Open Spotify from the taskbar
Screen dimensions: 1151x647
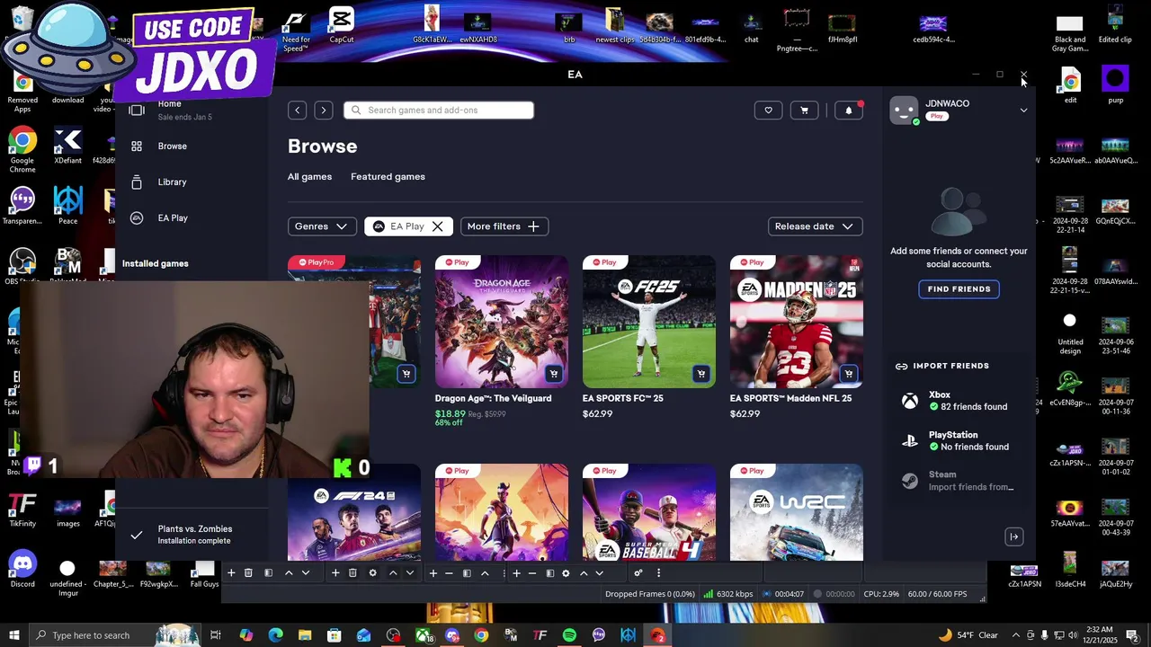pos(569,635)
